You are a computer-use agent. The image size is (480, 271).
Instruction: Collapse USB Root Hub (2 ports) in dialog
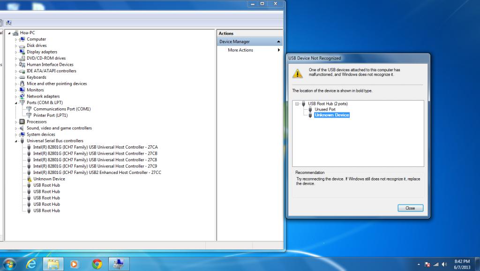point(297,104)
